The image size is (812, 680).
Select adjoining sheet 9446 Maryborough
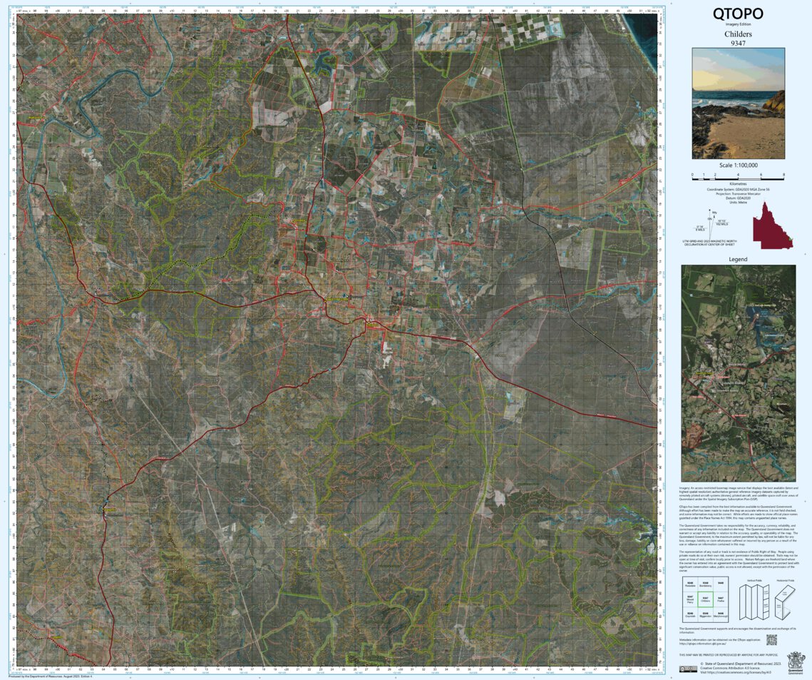coord(721,615)
